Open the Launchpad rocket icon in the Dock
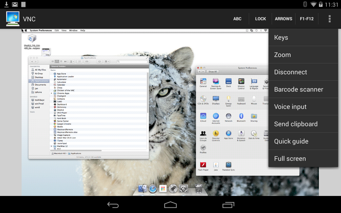 click(x=173, y=189)
